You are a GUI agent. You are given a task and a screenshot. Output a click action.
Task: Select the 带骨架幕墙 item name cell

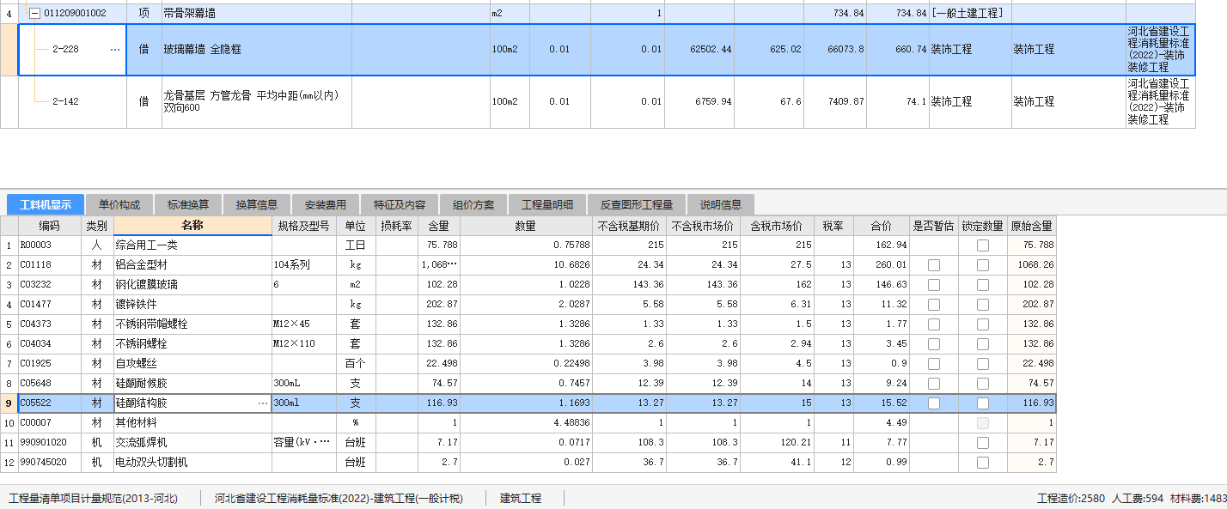pyautogui.click(x=257, y=14)
